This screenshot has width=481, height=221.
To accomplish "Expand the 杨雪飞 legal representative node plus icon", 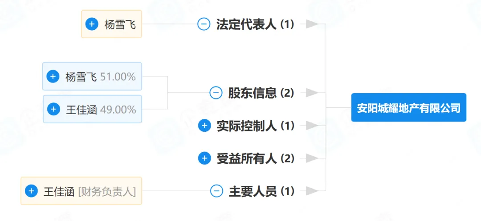I will tap(92, 24).
